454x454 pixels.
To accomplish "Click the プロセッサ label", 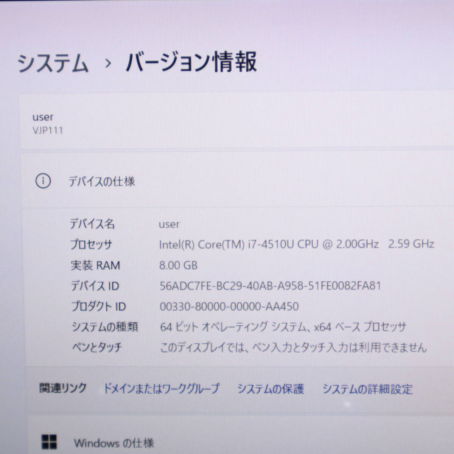I will coord(91,244).
